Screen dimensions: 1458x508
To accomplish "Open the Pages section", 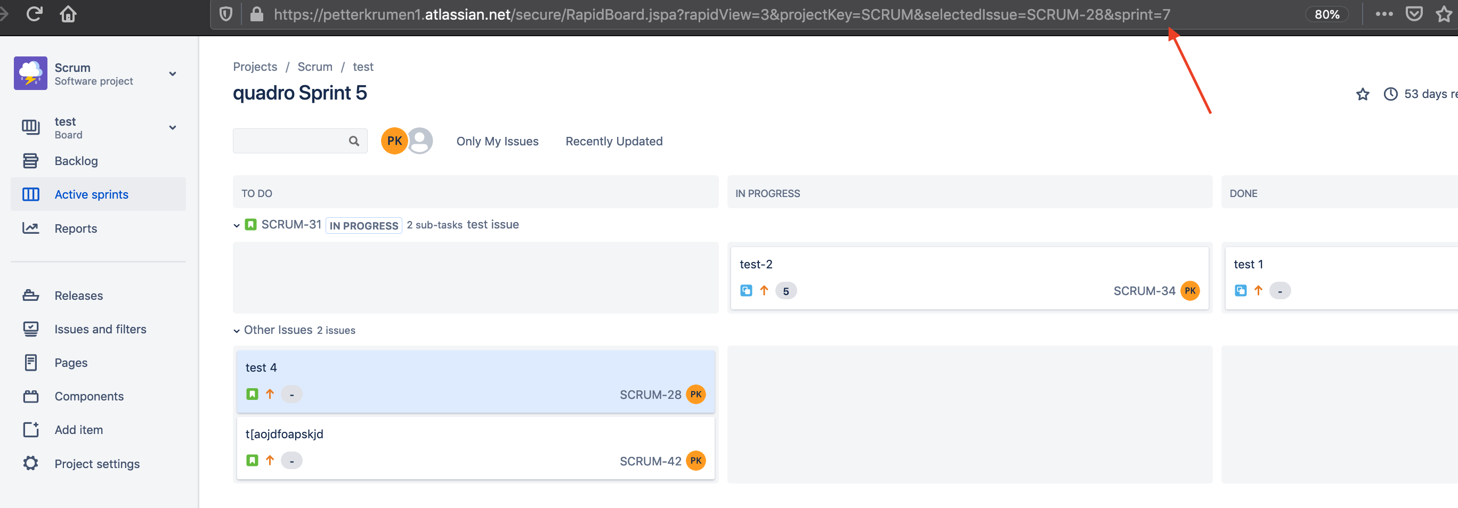I will (x=71, y=362).
